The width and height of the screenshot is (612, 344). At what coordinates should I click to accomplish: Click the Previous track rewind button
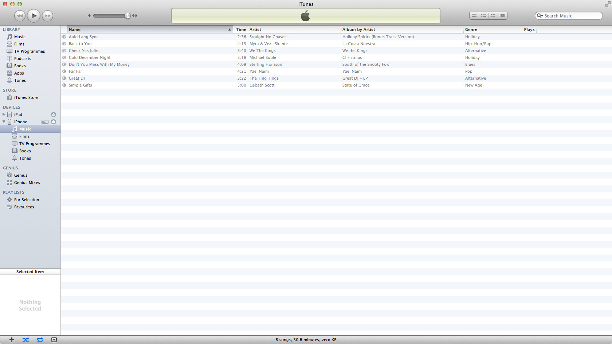click(x=20, y=16)
